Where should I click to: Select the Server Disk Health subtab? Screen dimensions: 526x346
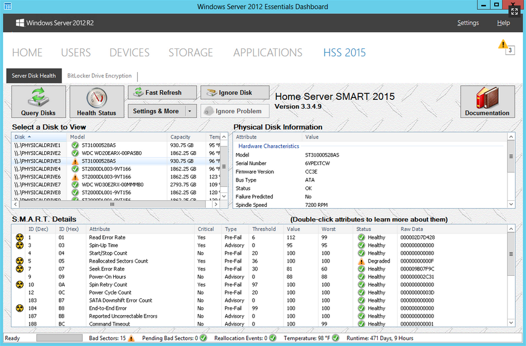pyautogui.click(x=34, y=76)
